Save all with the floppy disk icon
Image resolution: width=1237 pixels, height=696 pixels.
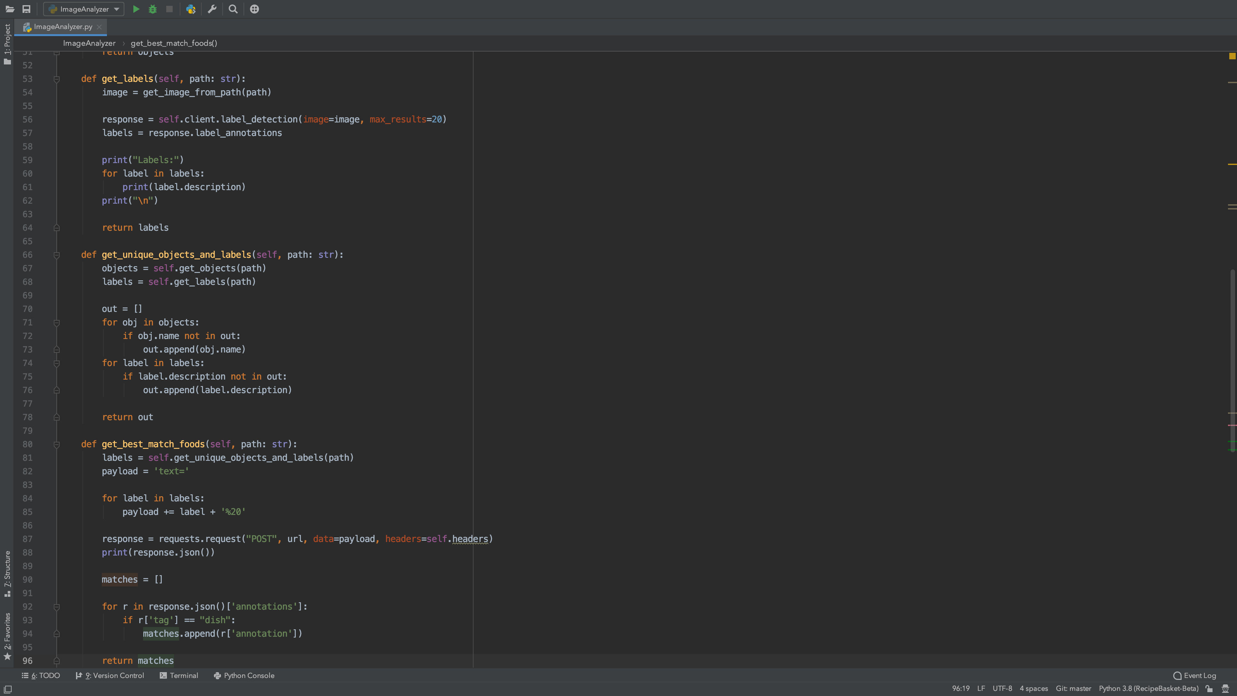(x=26, y=9)
